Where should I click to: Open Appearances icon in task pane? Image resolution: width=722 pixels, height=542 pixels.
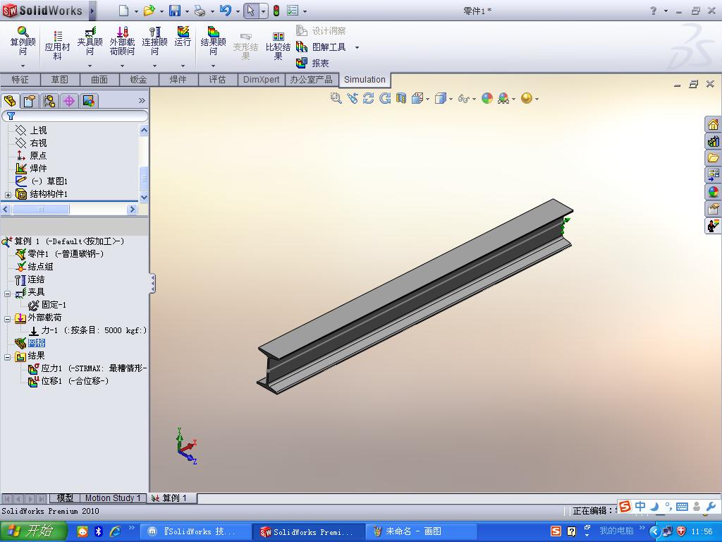click(714, 192)
